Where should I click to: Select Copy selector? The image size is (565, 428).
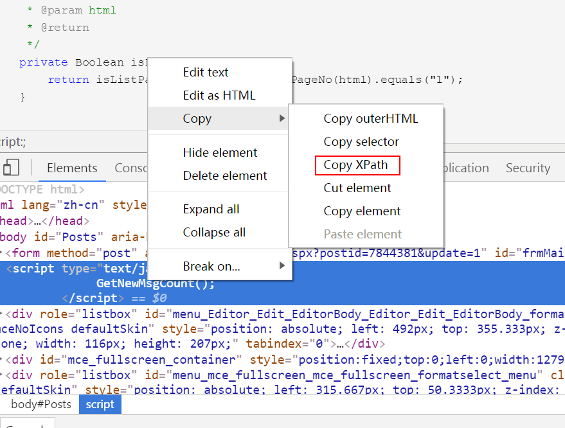(x=366, y=141)
